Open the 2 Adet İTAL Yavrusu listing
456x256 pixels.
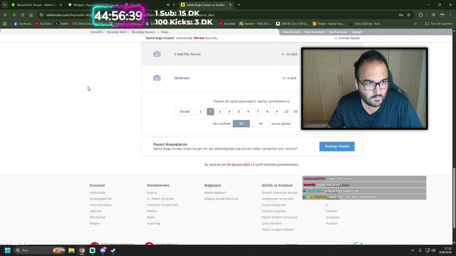pyautogui.click(x=187, y=54)
